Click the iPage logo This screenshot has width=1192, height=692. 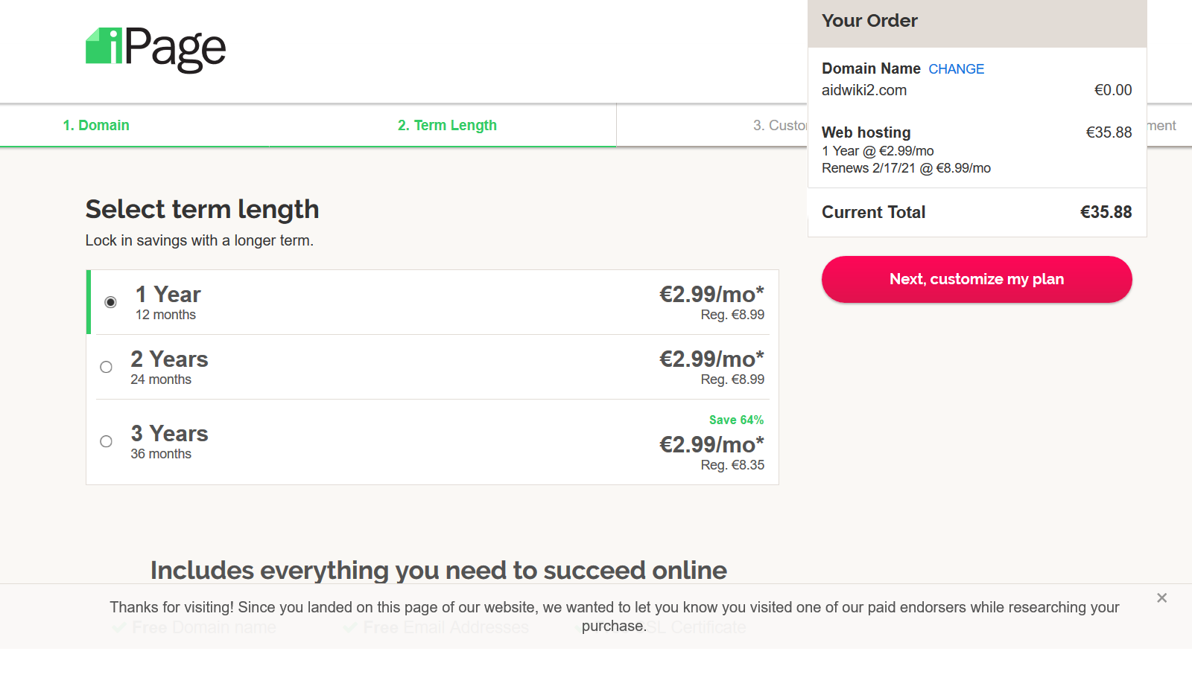(x=156, y=48)
